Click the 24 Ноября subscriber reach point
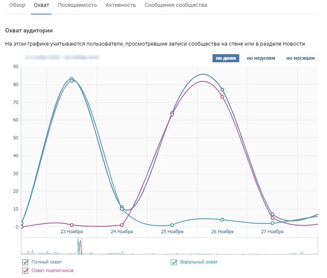Screen dimensions: 327x278 click(x=122, y=225)
